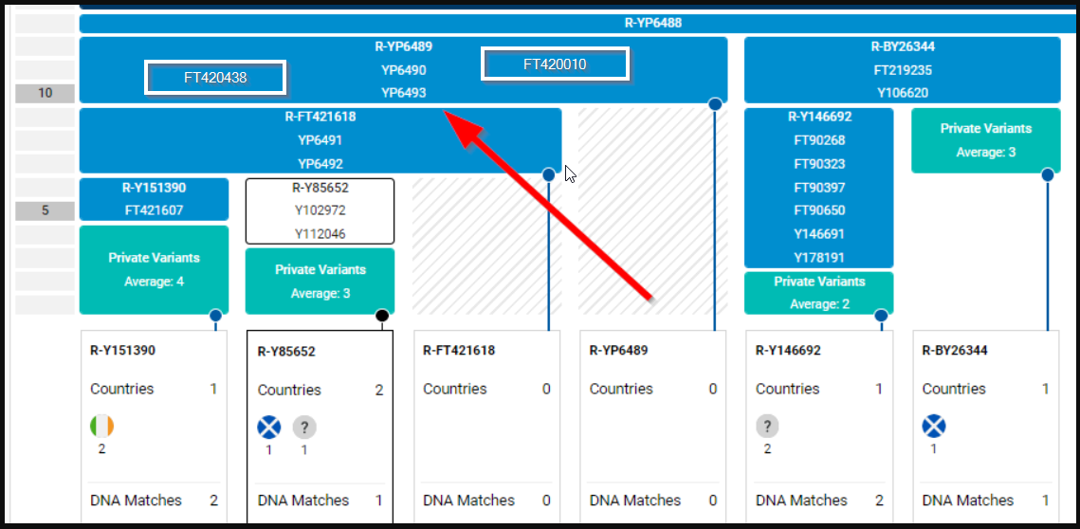Screen dimensions: 1080x529
Task: Select the white R-Y85652 variant box
Action: tap(320, 210)
